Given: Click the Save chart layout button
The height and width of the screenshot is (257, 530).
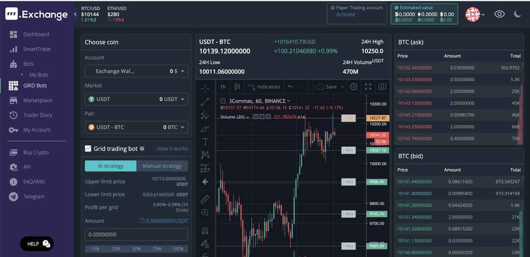Looking at the screenshot, I should [x=326, y=87].
